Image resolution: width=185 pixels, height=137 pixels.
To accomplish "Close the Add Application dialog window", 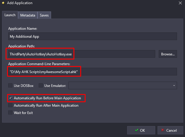I will pos(180,3).
